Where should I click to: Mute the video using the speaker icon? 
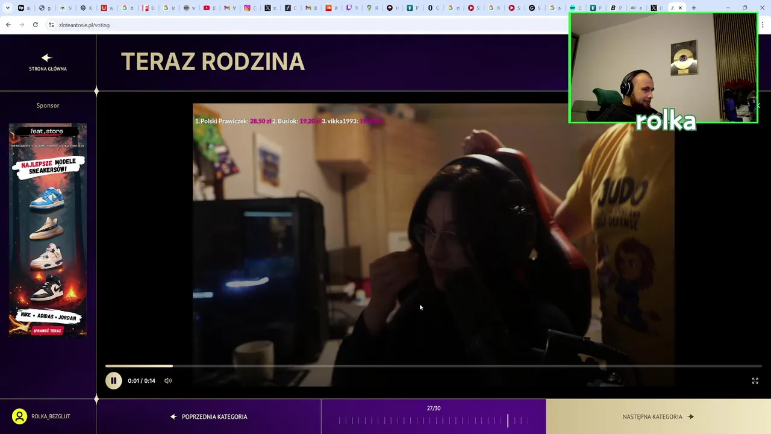[168, 380]
